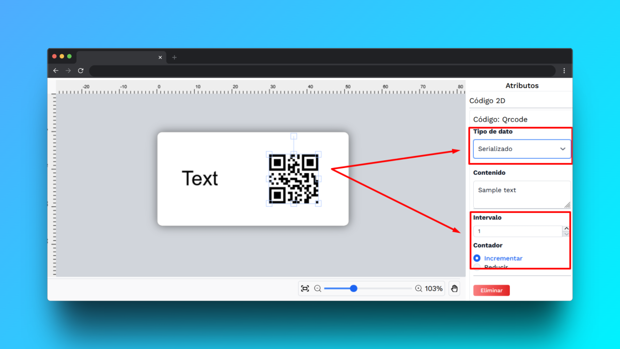Click the yellow minimize window button
Viewport: 620px width, 349px height.
[62, 56]
